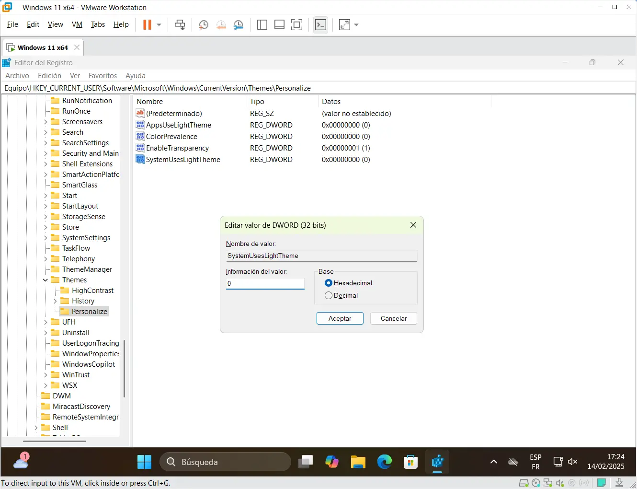Click the revert to snapshot icon

[x=221, y=25]
